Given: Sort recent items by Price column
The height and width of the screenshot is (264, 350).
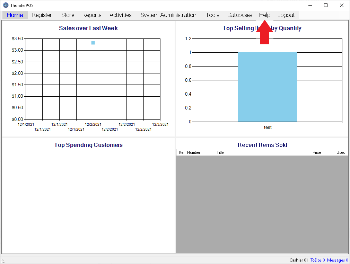Looking at the screenshot, I should click(x=321, y=152).
